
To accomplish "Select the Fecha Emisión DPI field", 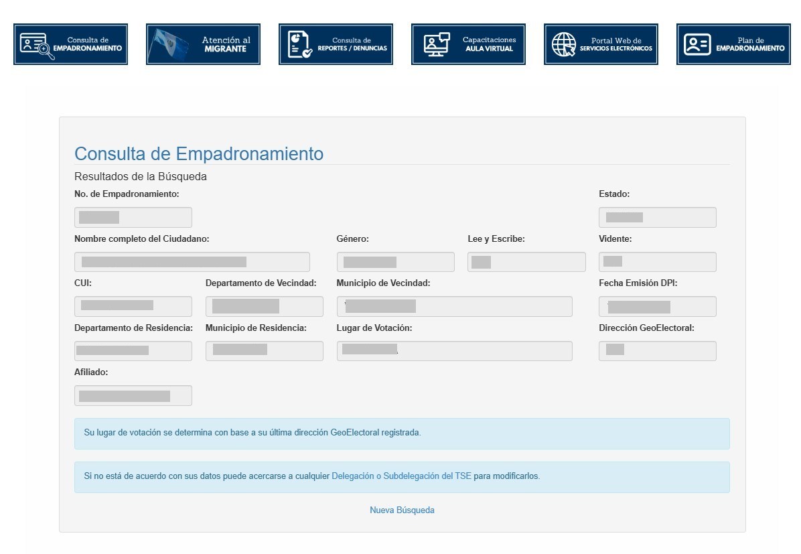I will click(x=658, y=306).
